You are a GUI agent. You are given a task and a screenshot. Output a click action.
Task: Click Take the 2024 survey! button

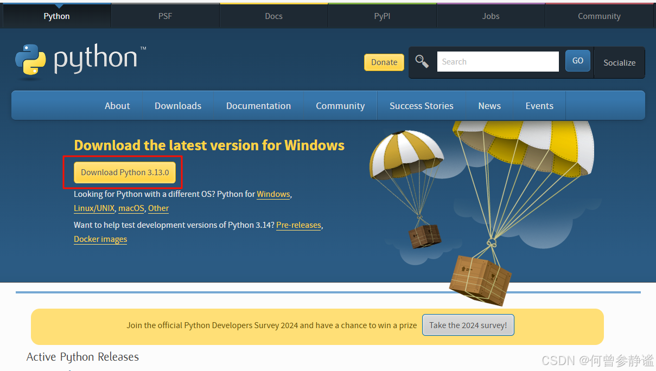coord(468,325)
